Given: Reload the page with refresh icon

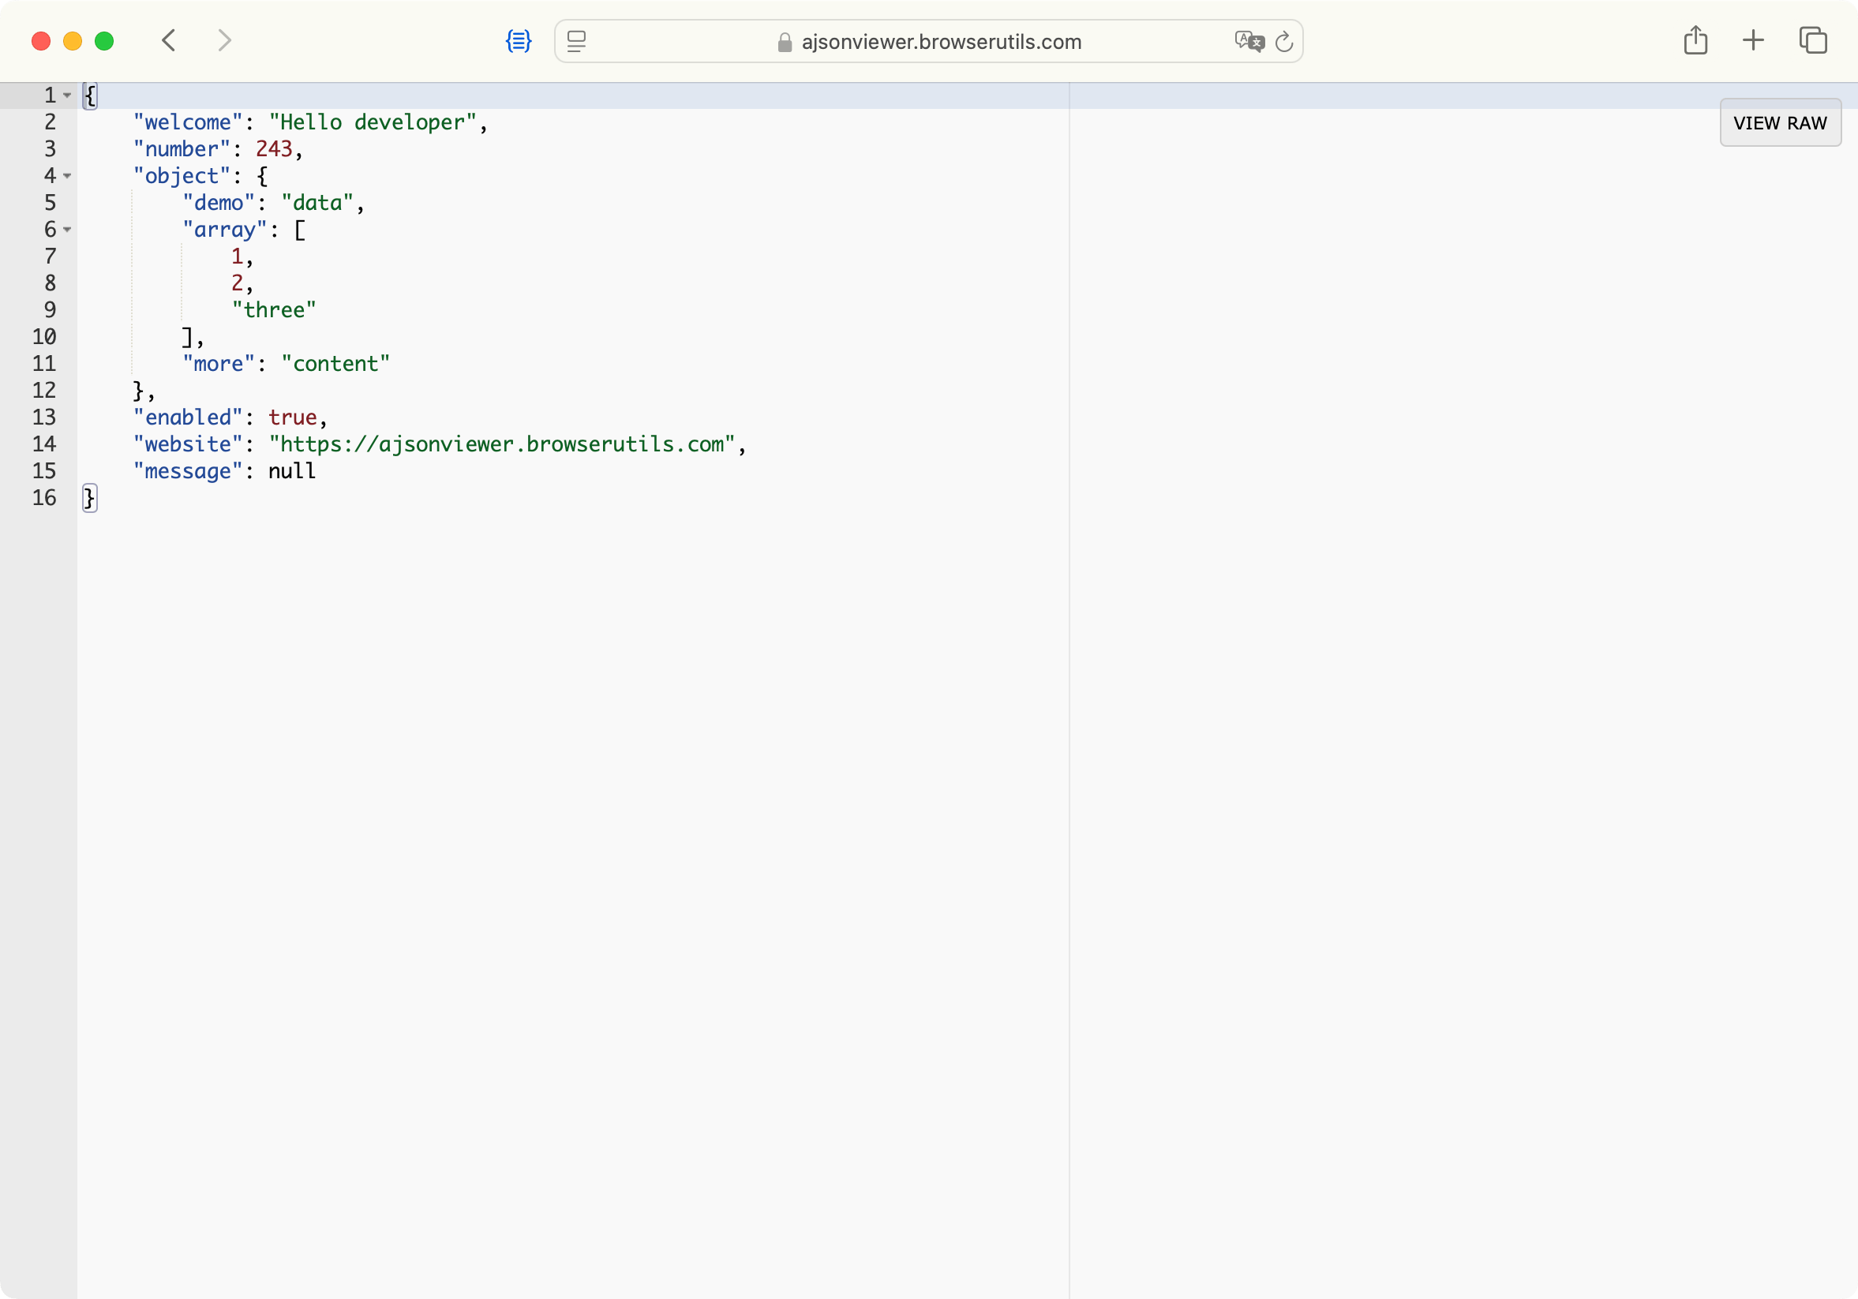Looking at the screenshot, I should pos(1283,41).
